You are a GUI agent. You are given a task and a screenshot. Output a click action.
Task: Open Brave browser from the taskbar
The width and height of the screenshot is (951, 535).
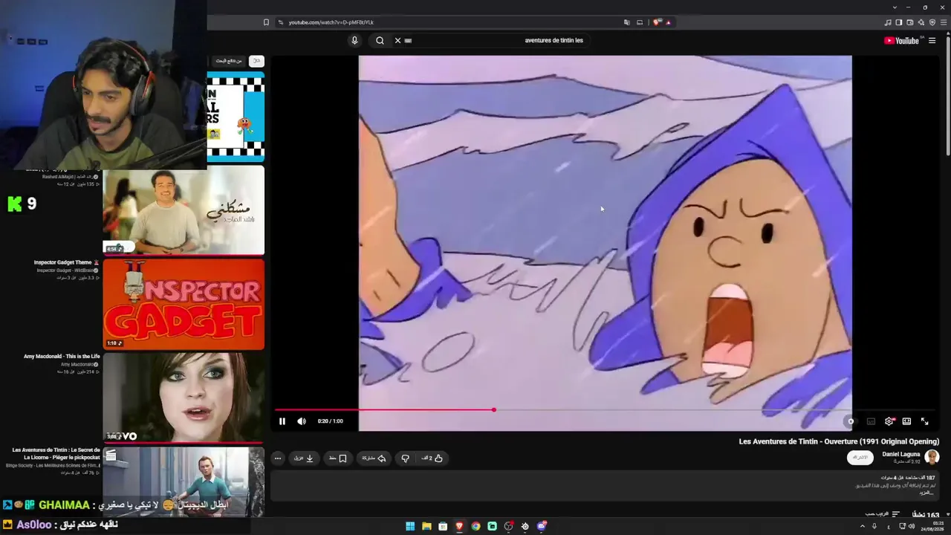click(x=459, y=526)
